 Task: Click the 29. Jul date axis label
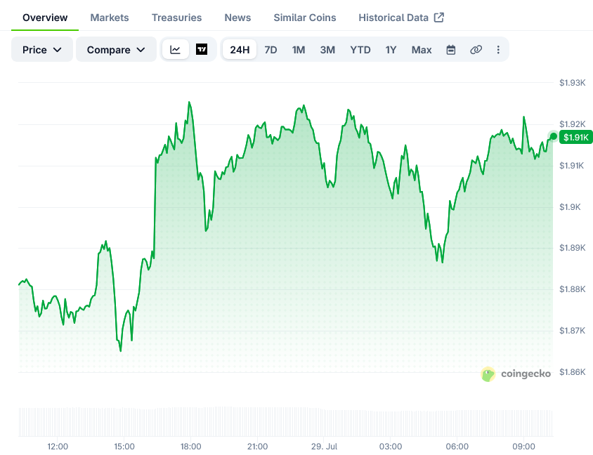pyautogui.click(x=324, y=447)
